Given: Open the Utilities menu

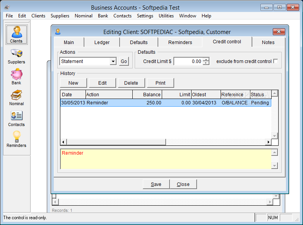Looking at the screenshot, I should pyautogui.click(x=166, y=16).
